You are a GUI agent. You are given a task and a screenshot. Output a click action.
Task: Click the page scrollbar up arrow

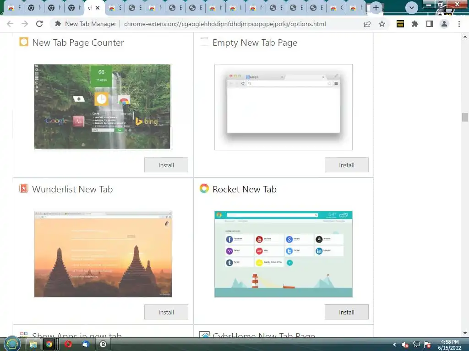[x=465, y=37]
